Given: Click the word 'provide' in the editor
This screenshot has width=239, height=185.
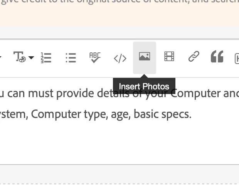Looking at the screenshot, I should point(75,93).
